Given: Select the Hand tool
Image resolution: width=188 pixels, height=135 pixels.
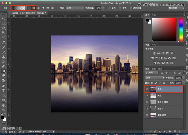Looking at the screenshot, I should pyautogui.click(x=3, y=105).
